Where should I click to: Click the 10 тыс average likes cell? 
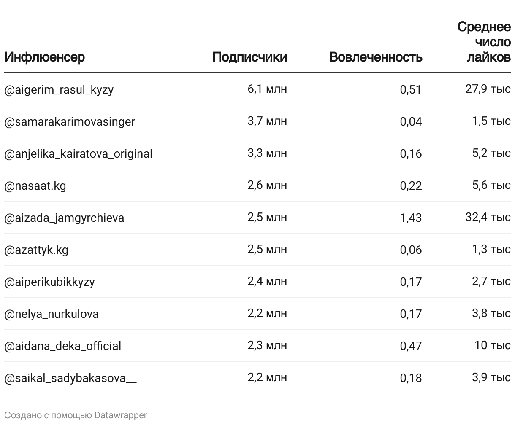click(492, 346)
